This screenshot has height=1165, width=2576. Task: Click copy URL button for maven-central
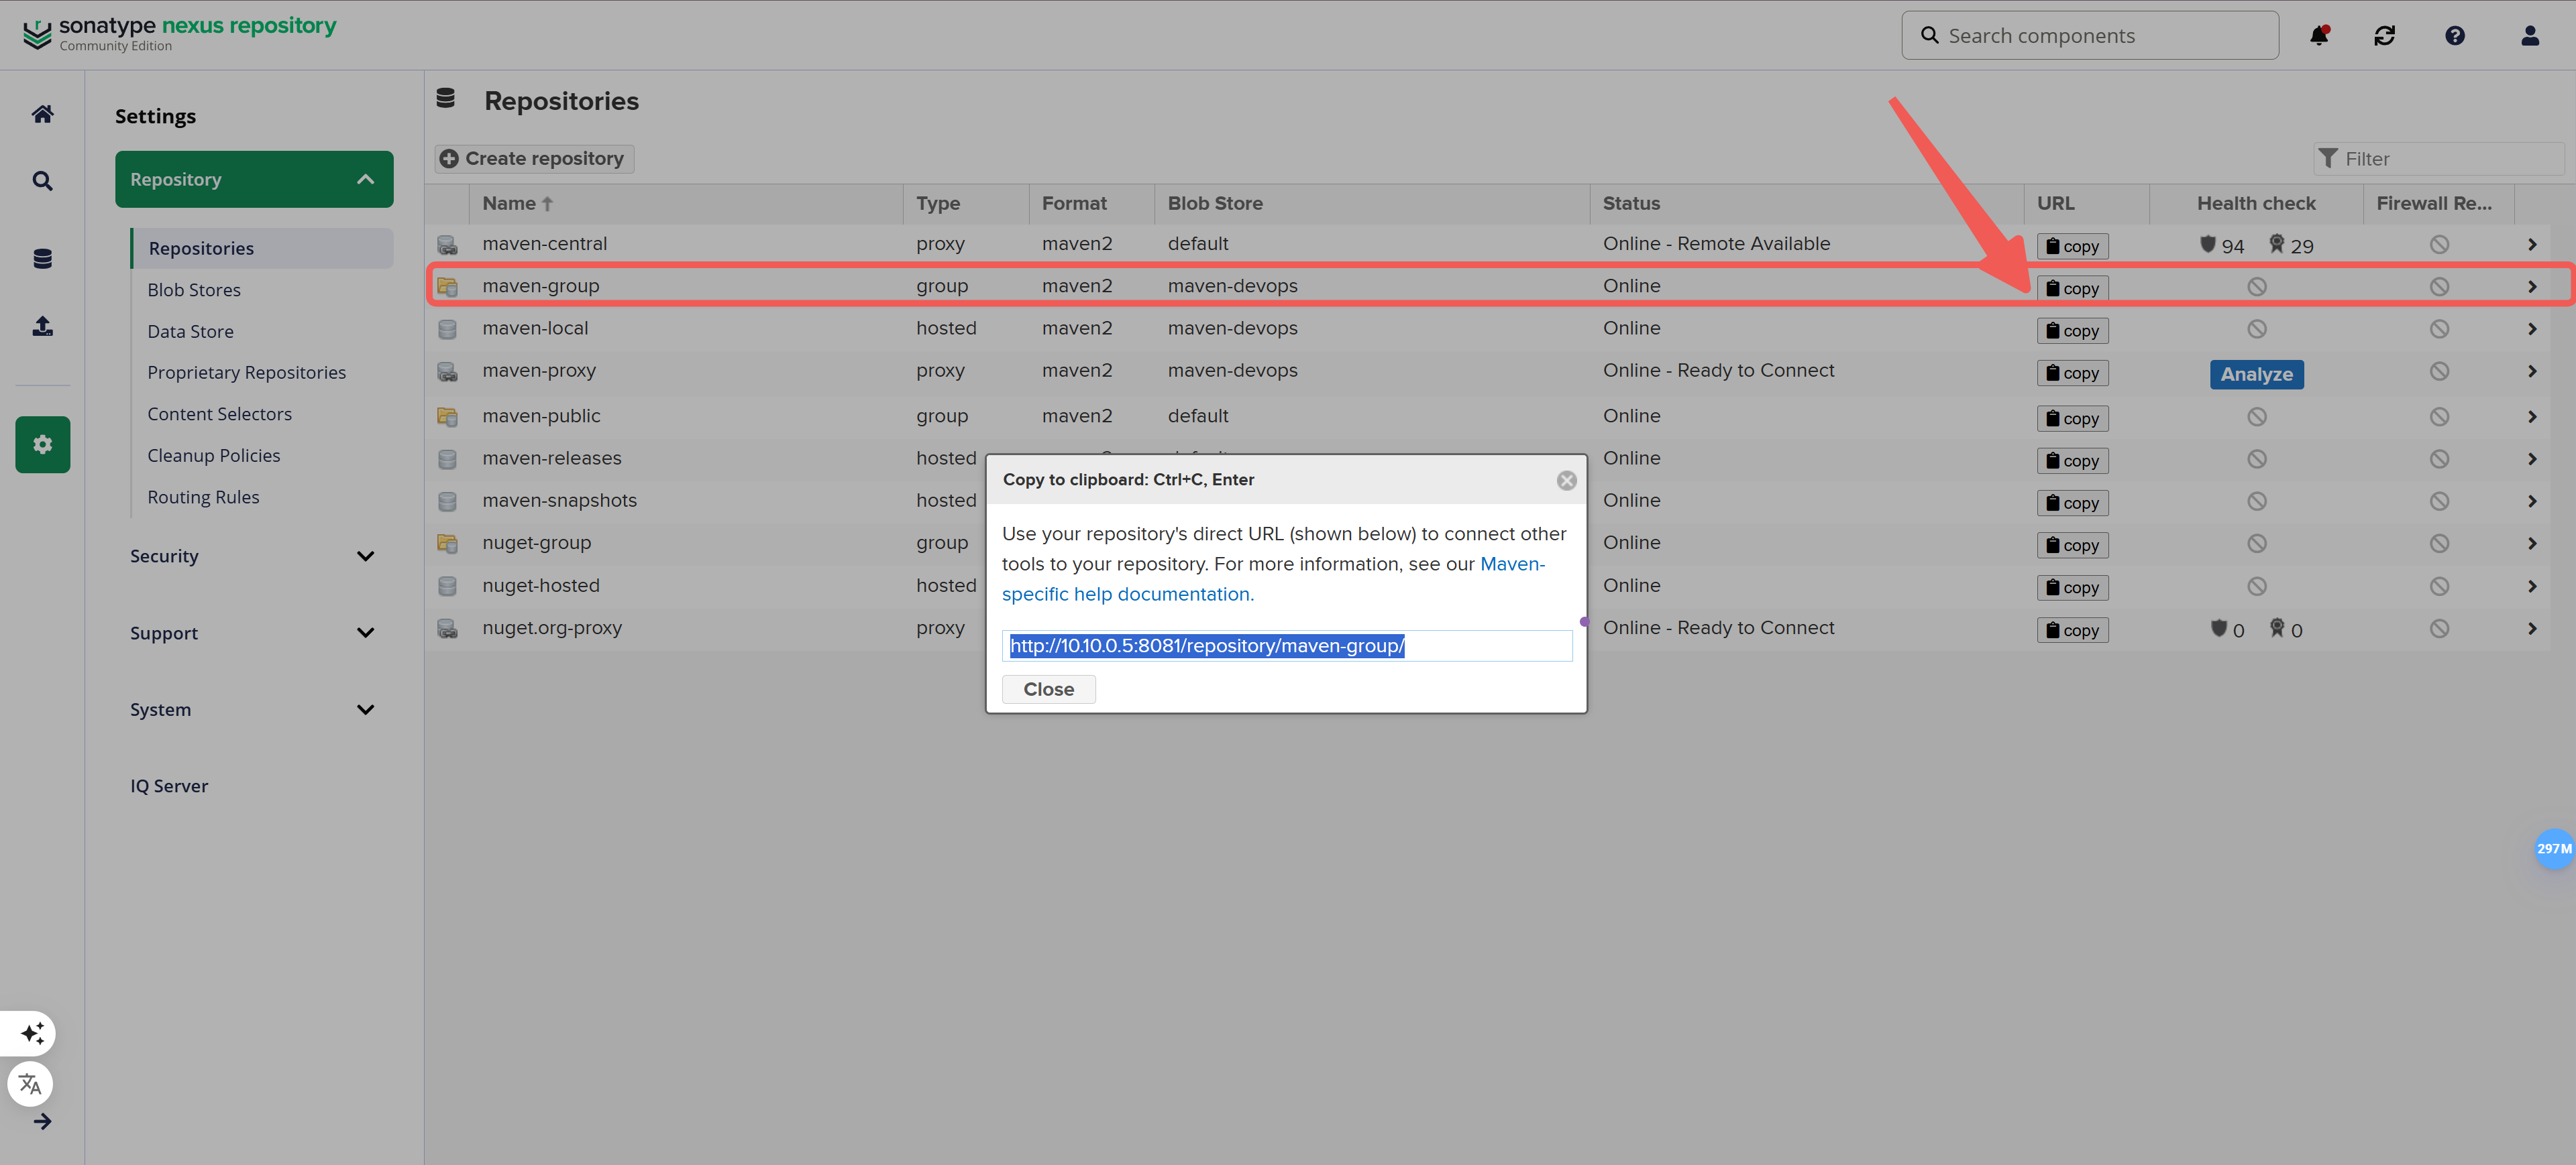tap(2072, 247)
